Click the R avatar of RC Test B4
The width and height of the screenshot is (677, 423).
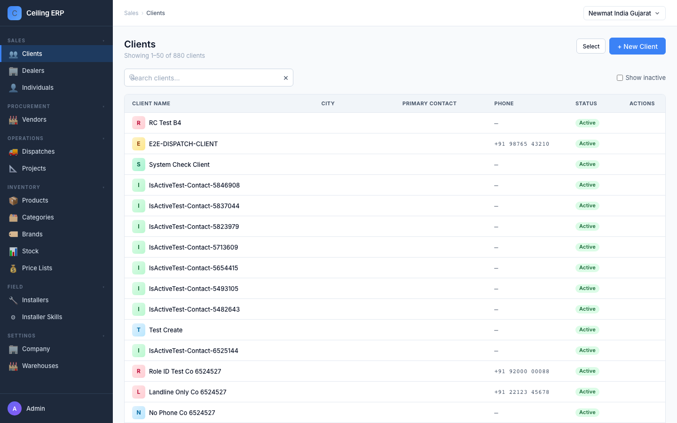click(x=139, y=123)
